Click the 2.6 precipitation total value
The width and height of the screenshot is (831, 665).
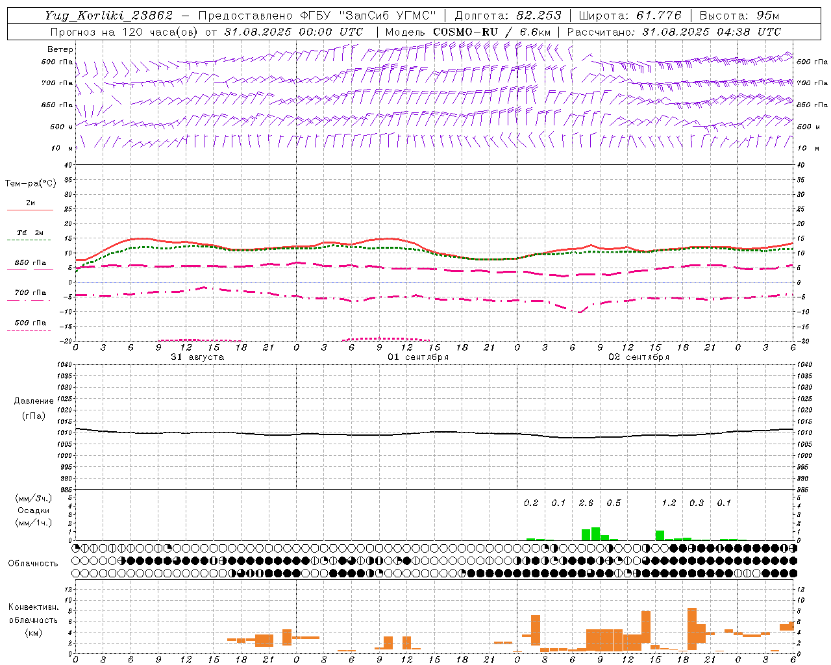586,503
